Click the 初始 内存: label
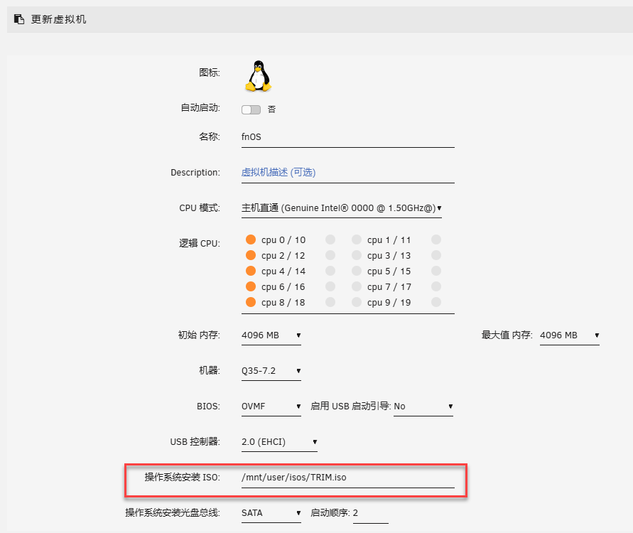The image size is (633, 533). coord(199,335)
